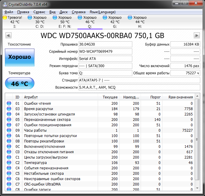Click raw value 2265 in spindle row
The width and height of the screenshot is (205, 196).
tap(188, 114)
